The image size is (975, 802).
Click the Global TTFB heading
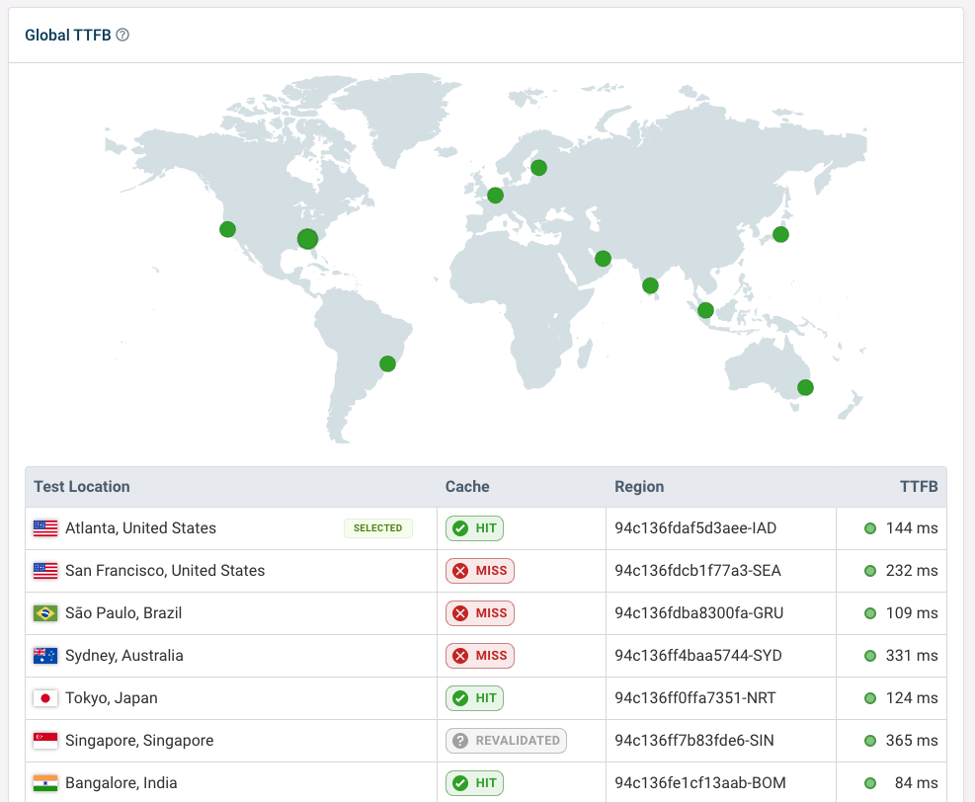coord(68,35)
